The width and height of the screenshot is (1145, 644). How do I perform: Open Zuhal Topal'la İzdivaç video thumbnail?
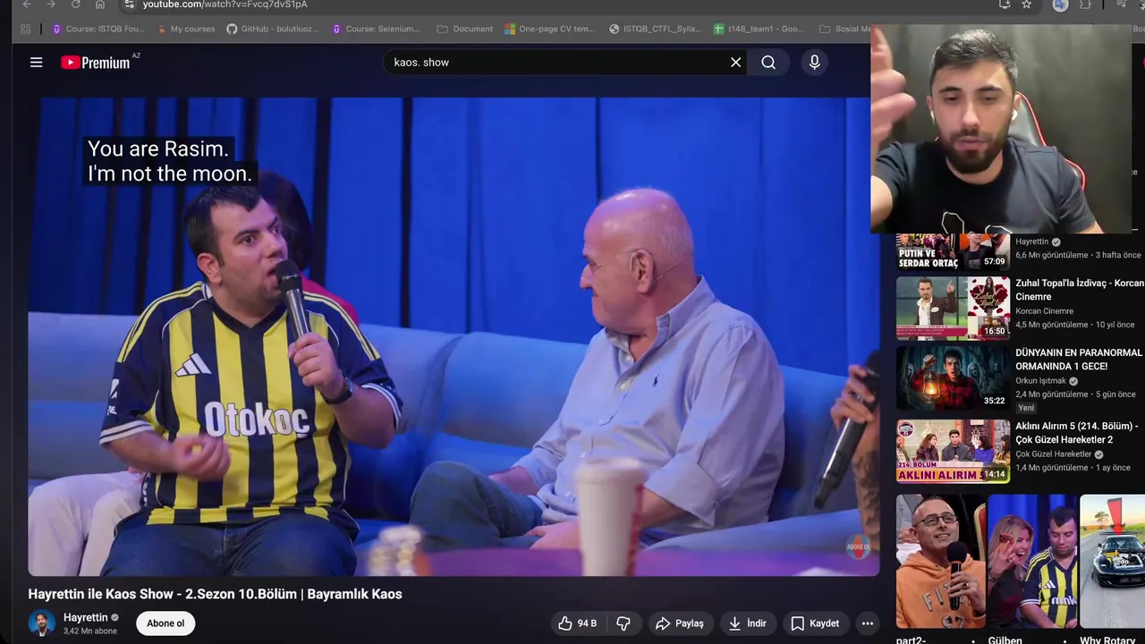coord(953,308)
